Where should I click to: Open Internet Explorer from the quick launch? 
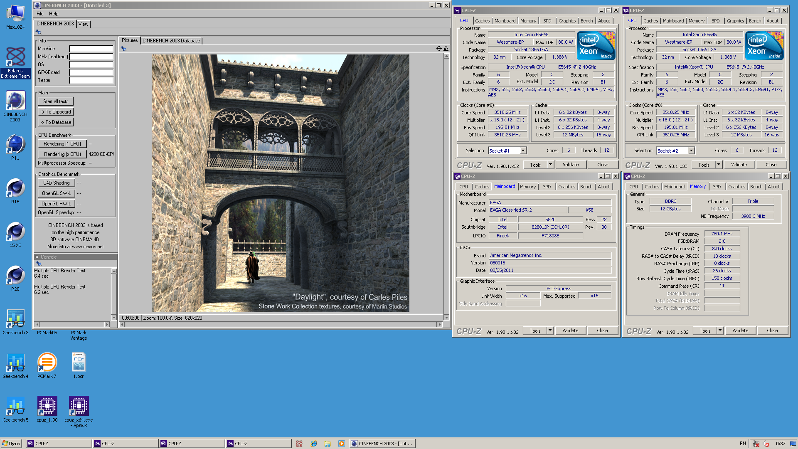pos(314,444)
